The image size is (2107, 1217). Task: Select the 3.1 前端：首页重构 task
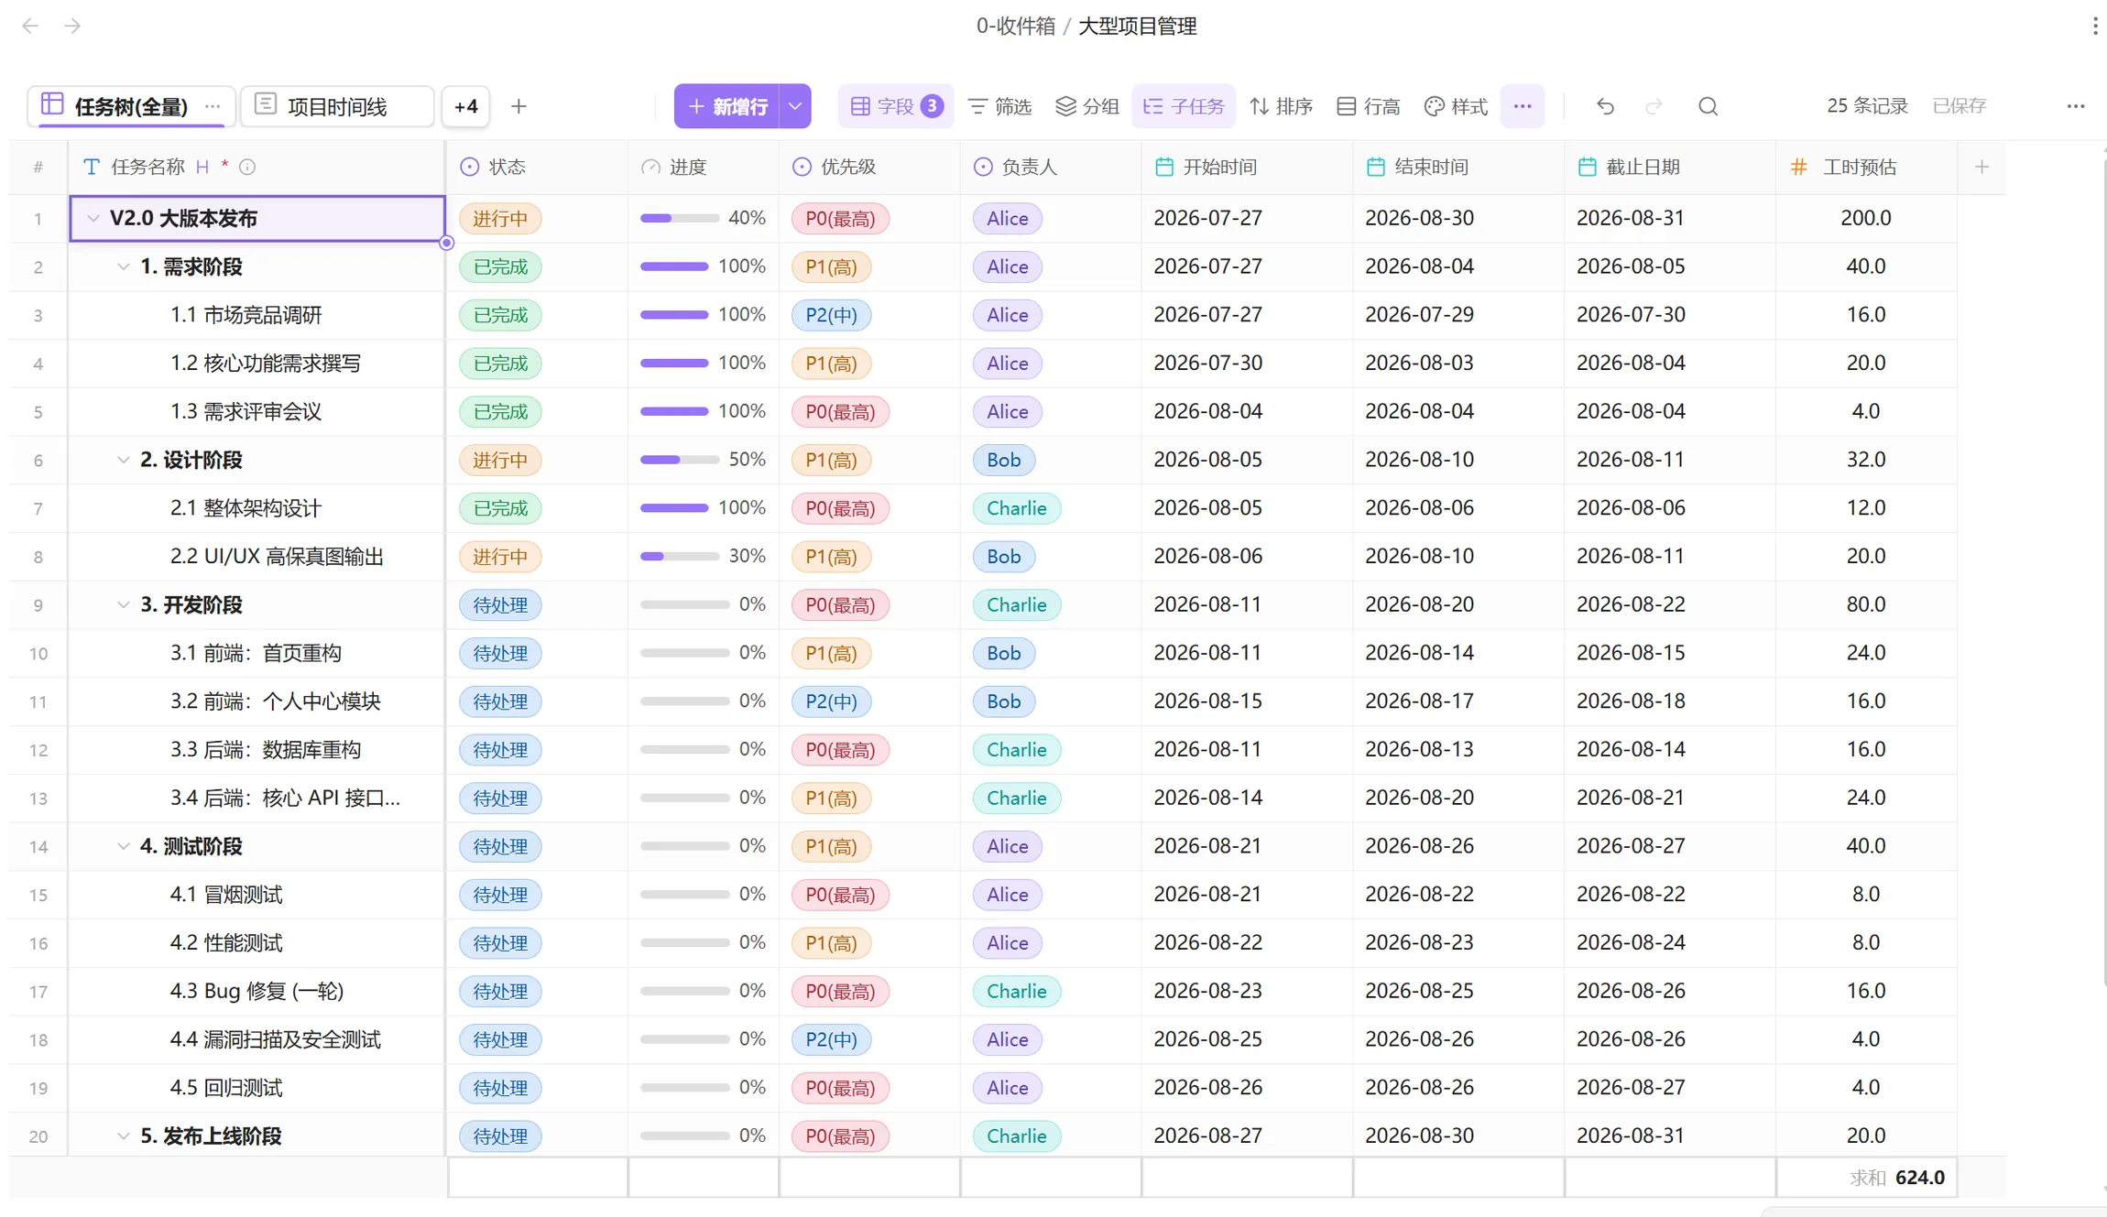point(256,653)
